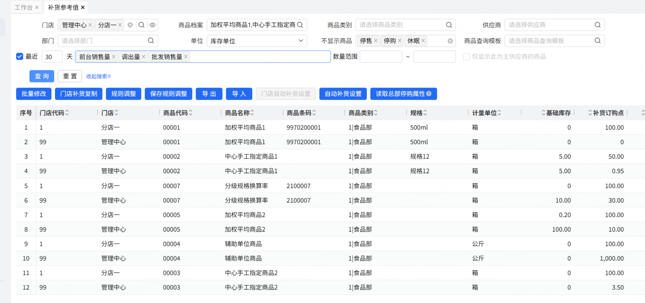The height and width of the screenshot is (303, 645).
Task: Clear all selected stores with the circle-x icon
Action: point(130,25)
